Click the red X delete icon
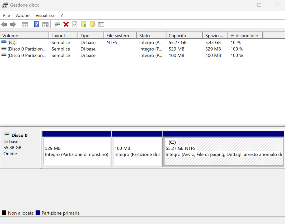 click(66, 24)
